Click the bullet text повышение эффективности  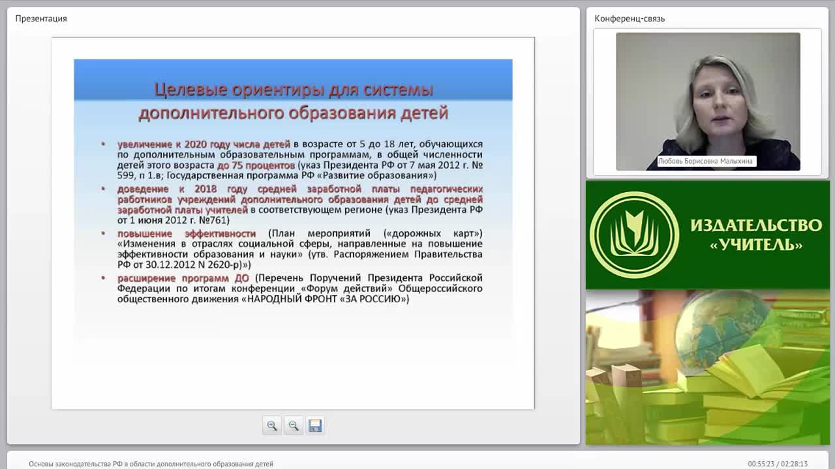[x=187, y=233]
